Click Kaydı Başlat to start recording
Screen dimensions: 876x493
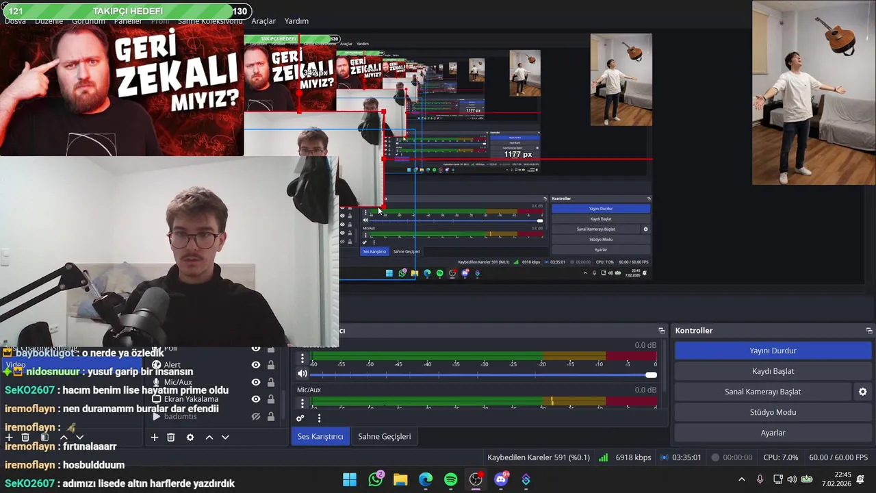click(773, 371)
